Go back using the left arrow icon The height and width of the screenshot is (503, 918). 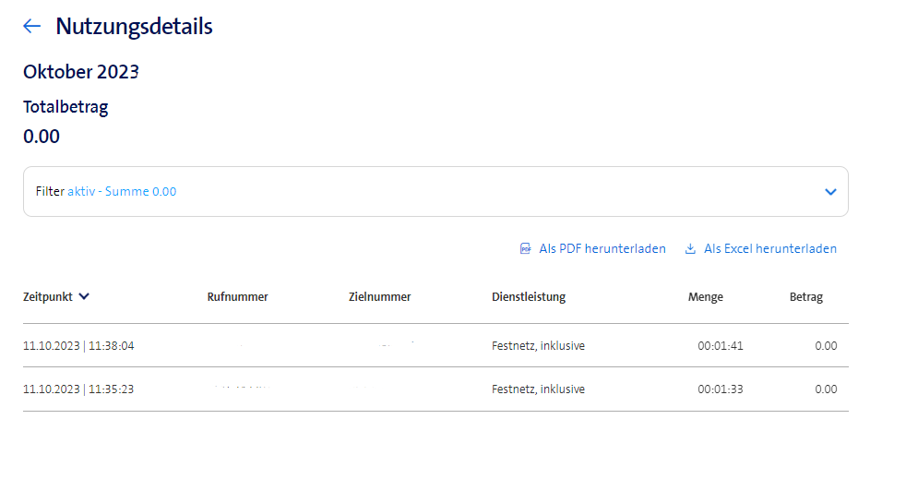[32, 27]
